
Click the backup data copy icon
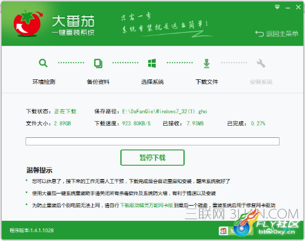click(x=98, y=63)
